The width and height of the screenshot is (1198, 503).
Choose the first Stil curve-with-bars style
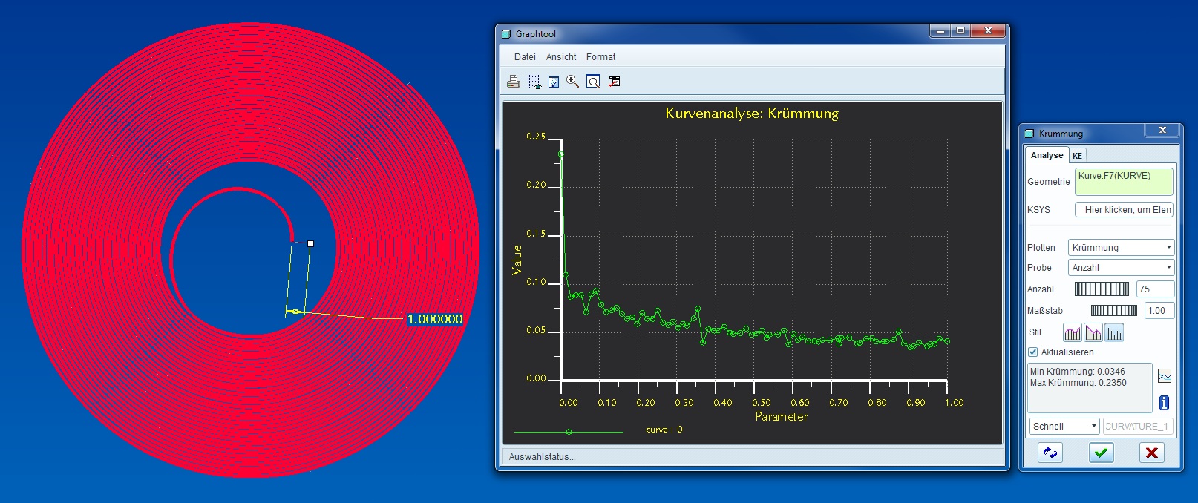[1073, 332]
